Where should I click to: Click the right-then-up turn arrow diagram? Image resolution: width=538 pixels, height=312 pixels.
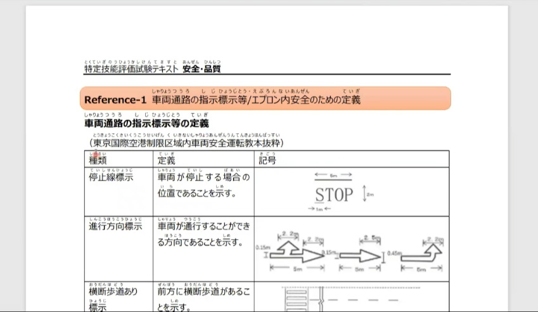pos(422,254)
